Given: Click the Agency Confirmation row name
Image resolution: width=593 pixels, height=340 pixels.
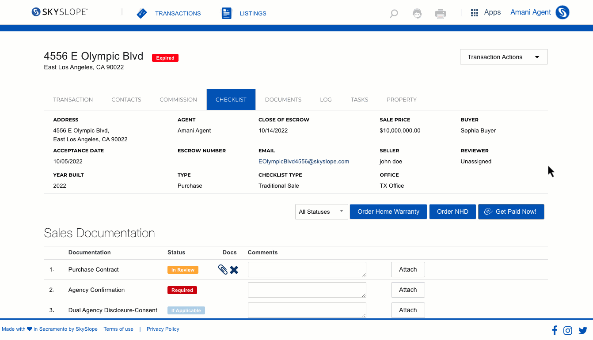Looking at the screenshot, I should (x=96, y=290).
